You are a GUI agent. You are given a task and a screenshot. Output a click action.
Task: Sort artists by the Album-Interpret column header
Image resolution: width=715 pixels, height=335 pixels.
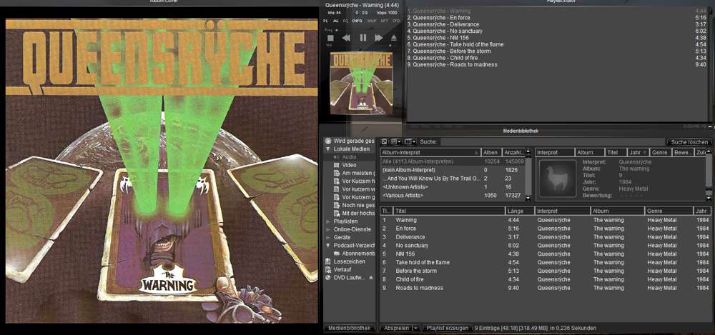[x=428, y=152]
